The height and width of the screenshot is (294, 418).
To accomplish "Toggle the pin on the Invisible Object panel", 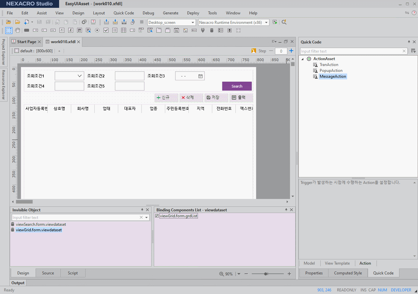I will tap(142, 210).
